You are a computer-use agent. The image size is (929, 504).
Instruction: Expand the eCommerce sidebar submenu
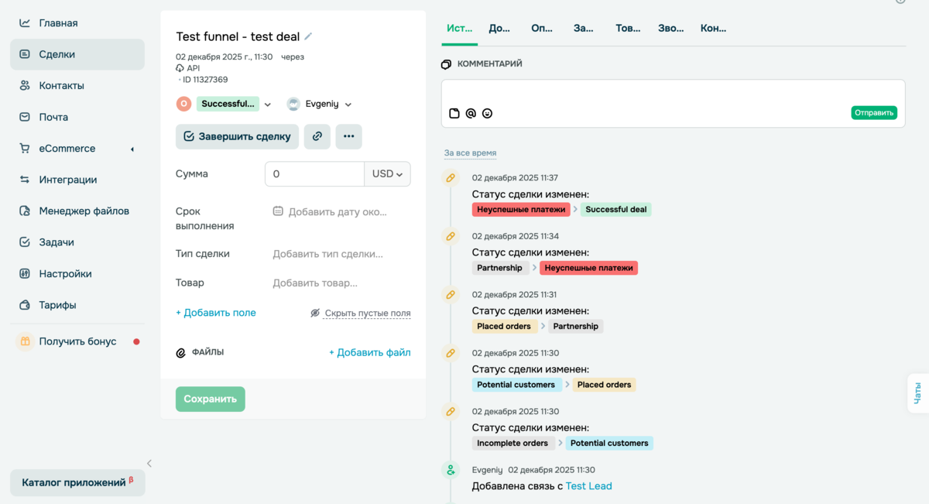click(x=132, y=149)
